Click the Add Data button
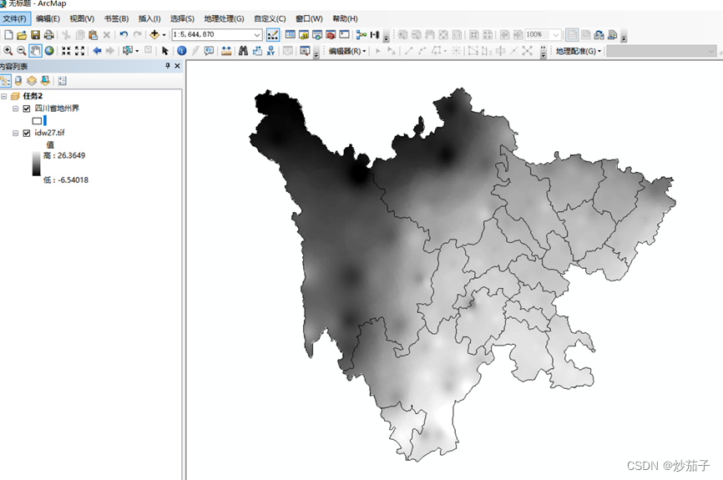Image resolution: width=723 pixels, height=480 pixels. click(x=155, y=35)
